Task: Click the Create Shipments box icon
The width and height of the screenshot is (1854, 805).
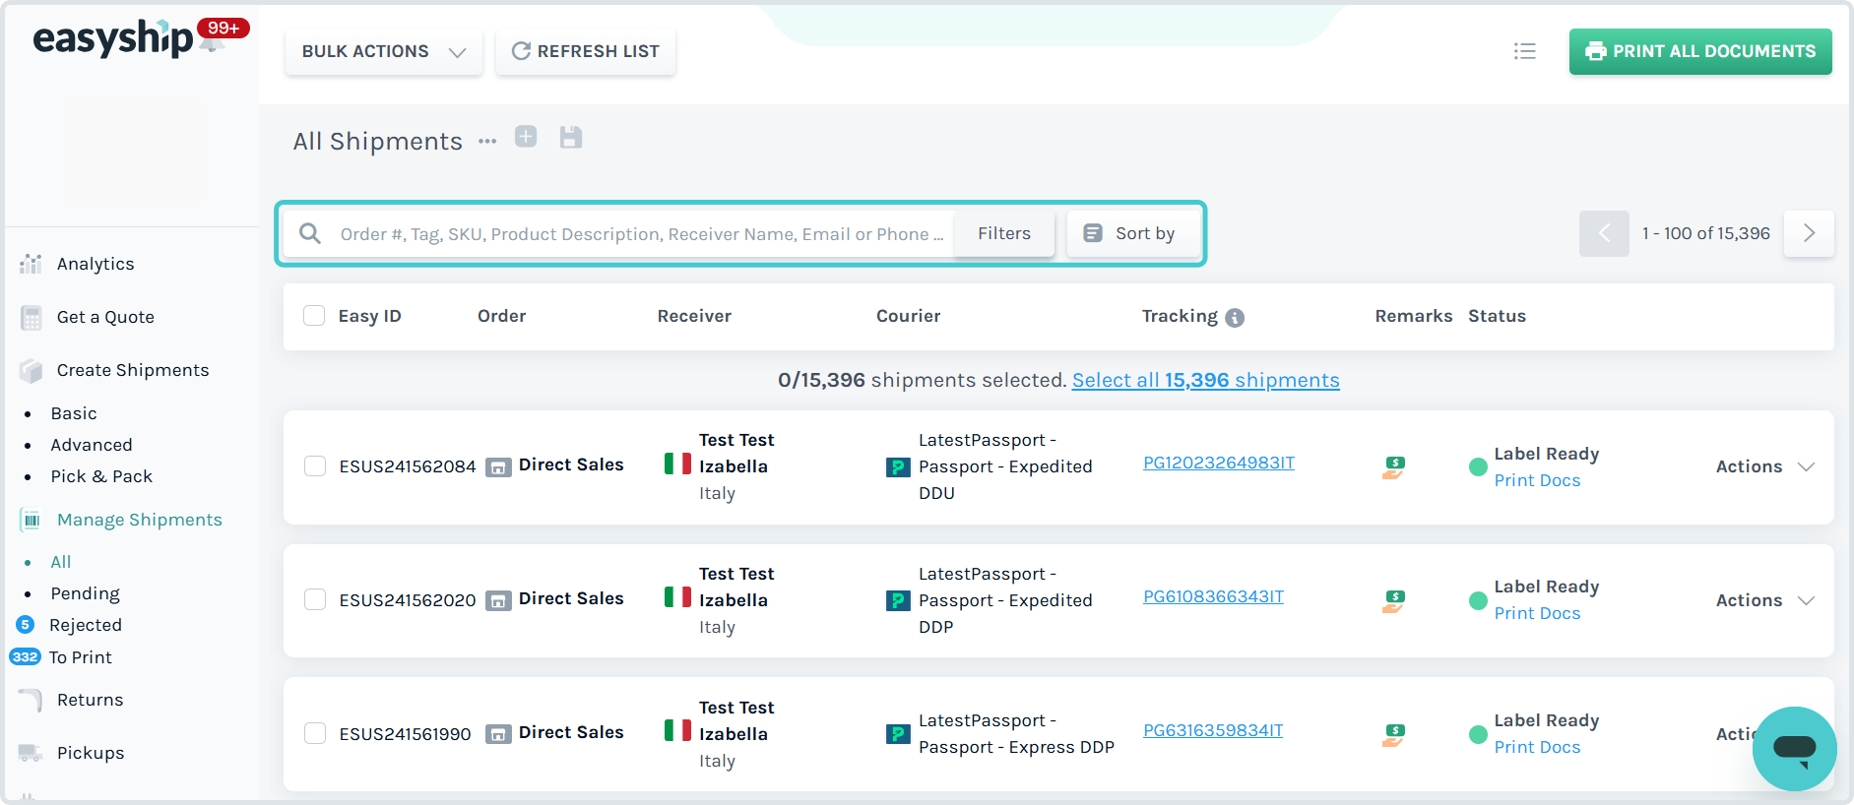Action: click(32, 370)
